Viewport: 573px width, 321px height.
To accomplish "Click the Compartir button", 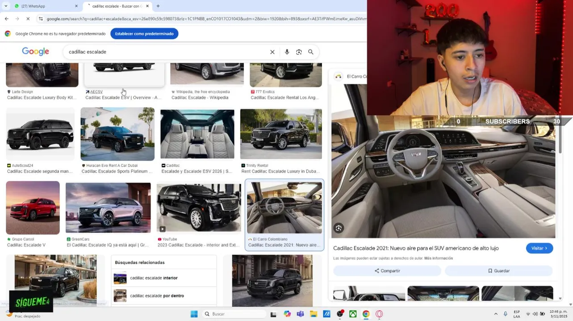I will tap(387, 271).
